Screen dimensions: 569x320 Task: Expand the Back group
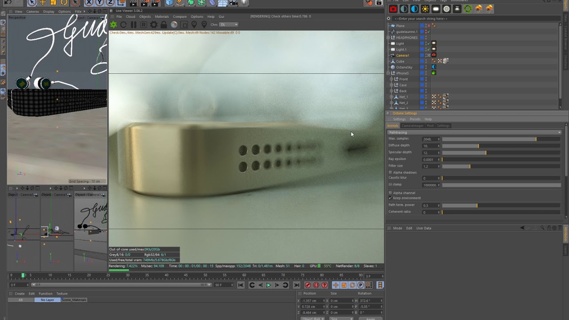(392, 91)
